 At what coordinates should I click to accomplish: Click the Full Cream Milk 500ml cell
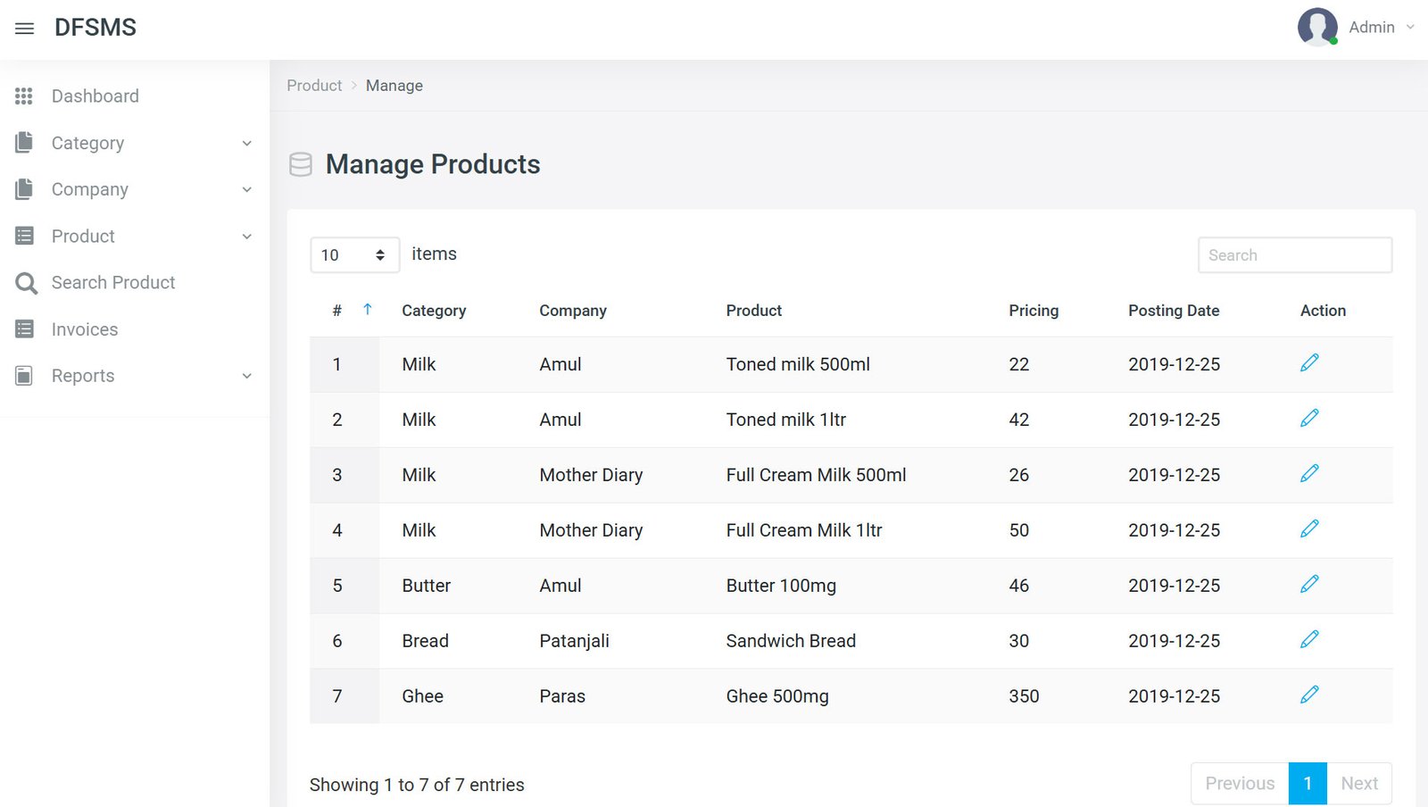point(816,475)
